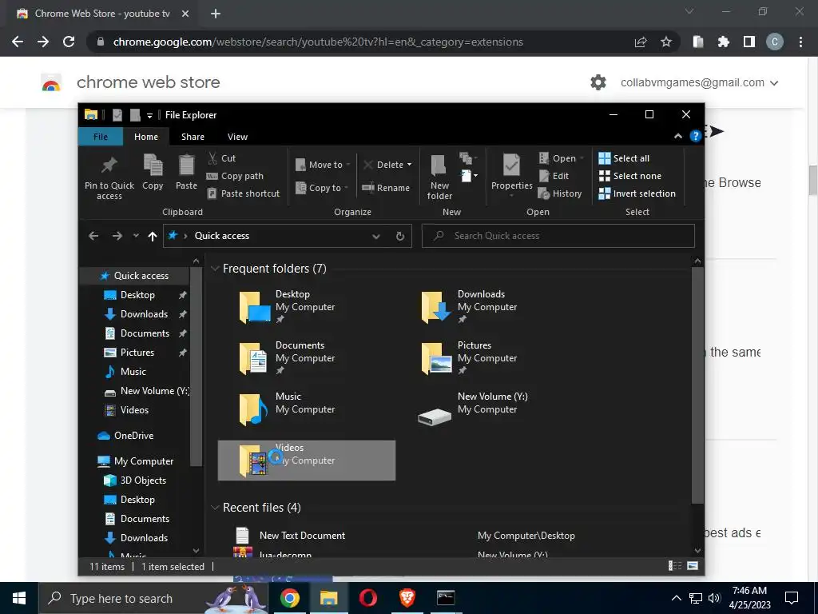Image resolution: width=818 pixels, height=614 pixels.
Task: Click Select all in ribbon
Action: [x=624, y=158]
